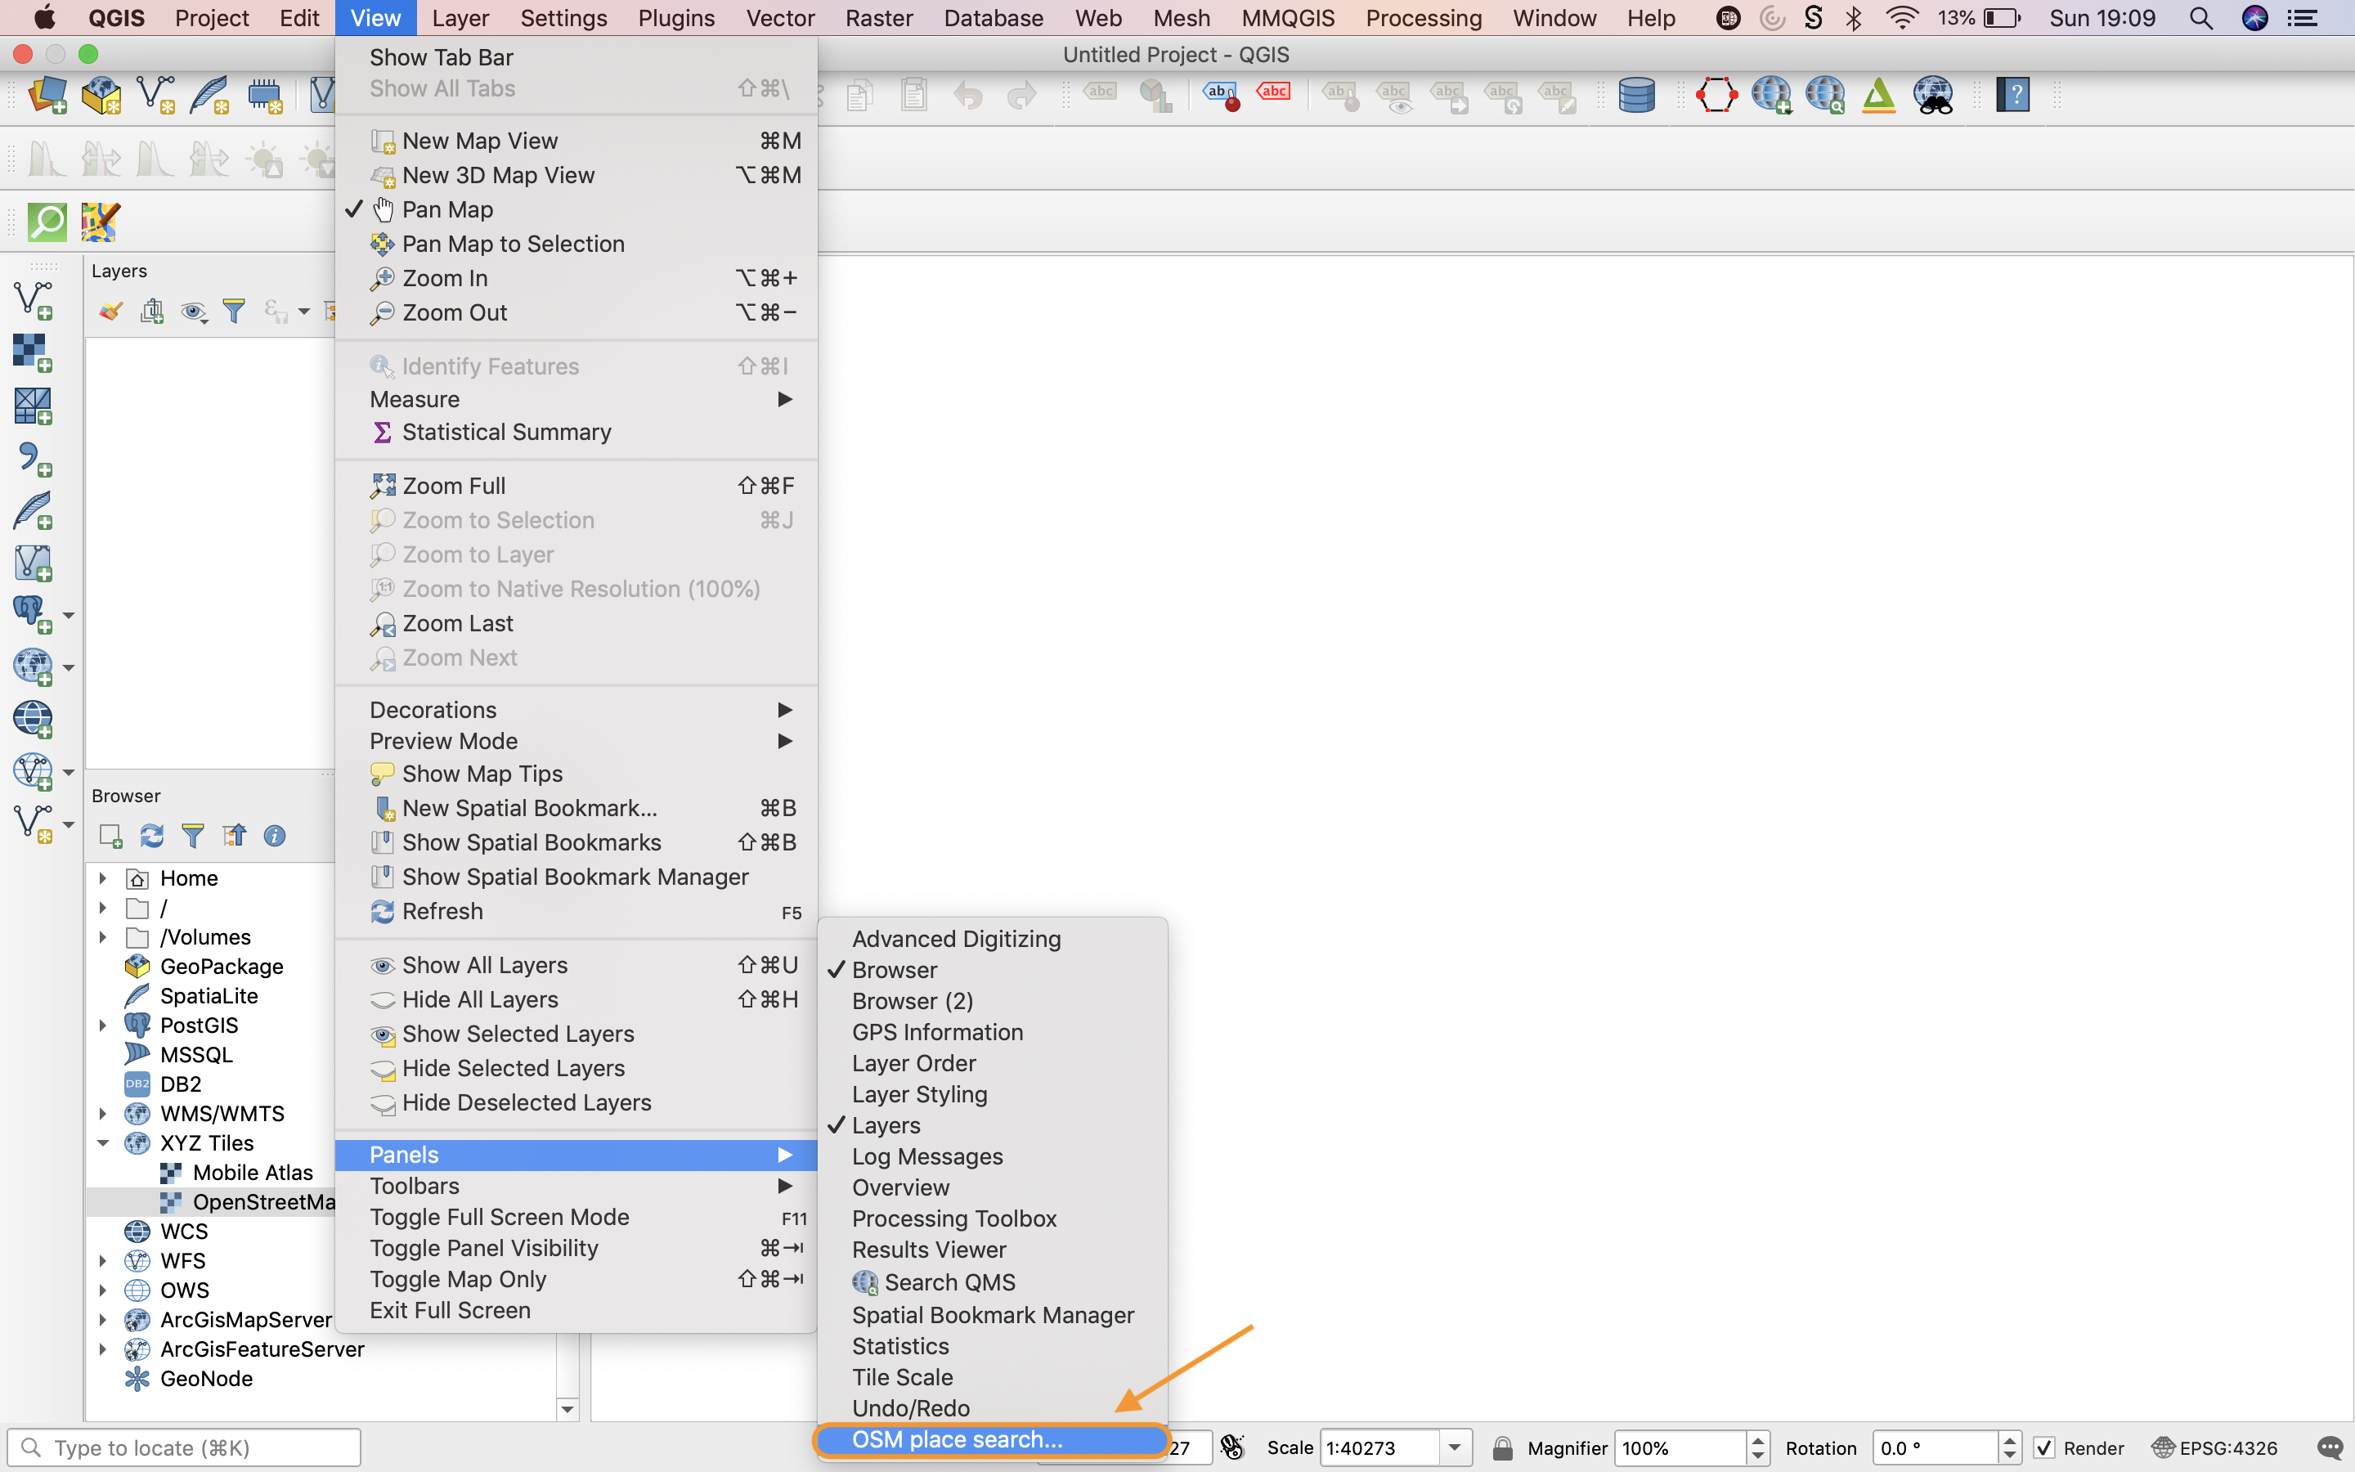Screen dimensions: 2355x1472
Task: Toggle the Render checkbox in the status bar
Action: pyautogui.click(x=2044, y=1447)
